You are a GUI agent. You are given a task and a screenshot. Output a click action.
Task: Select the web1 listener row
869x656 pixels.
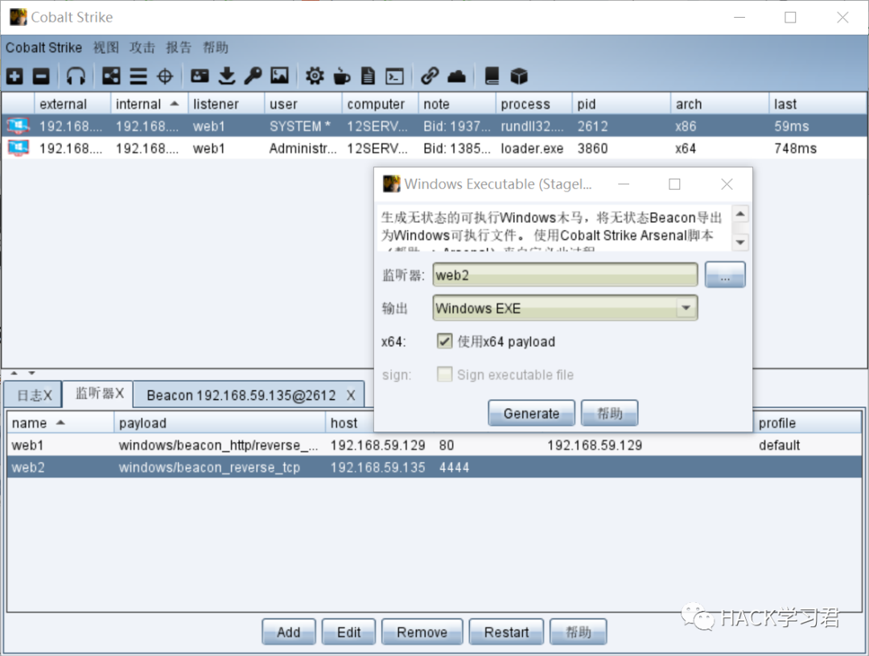pos(434,445)
